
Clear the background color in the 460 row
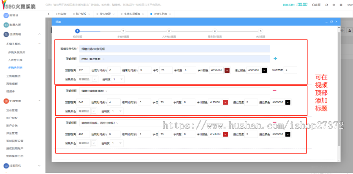pos(94,143)
